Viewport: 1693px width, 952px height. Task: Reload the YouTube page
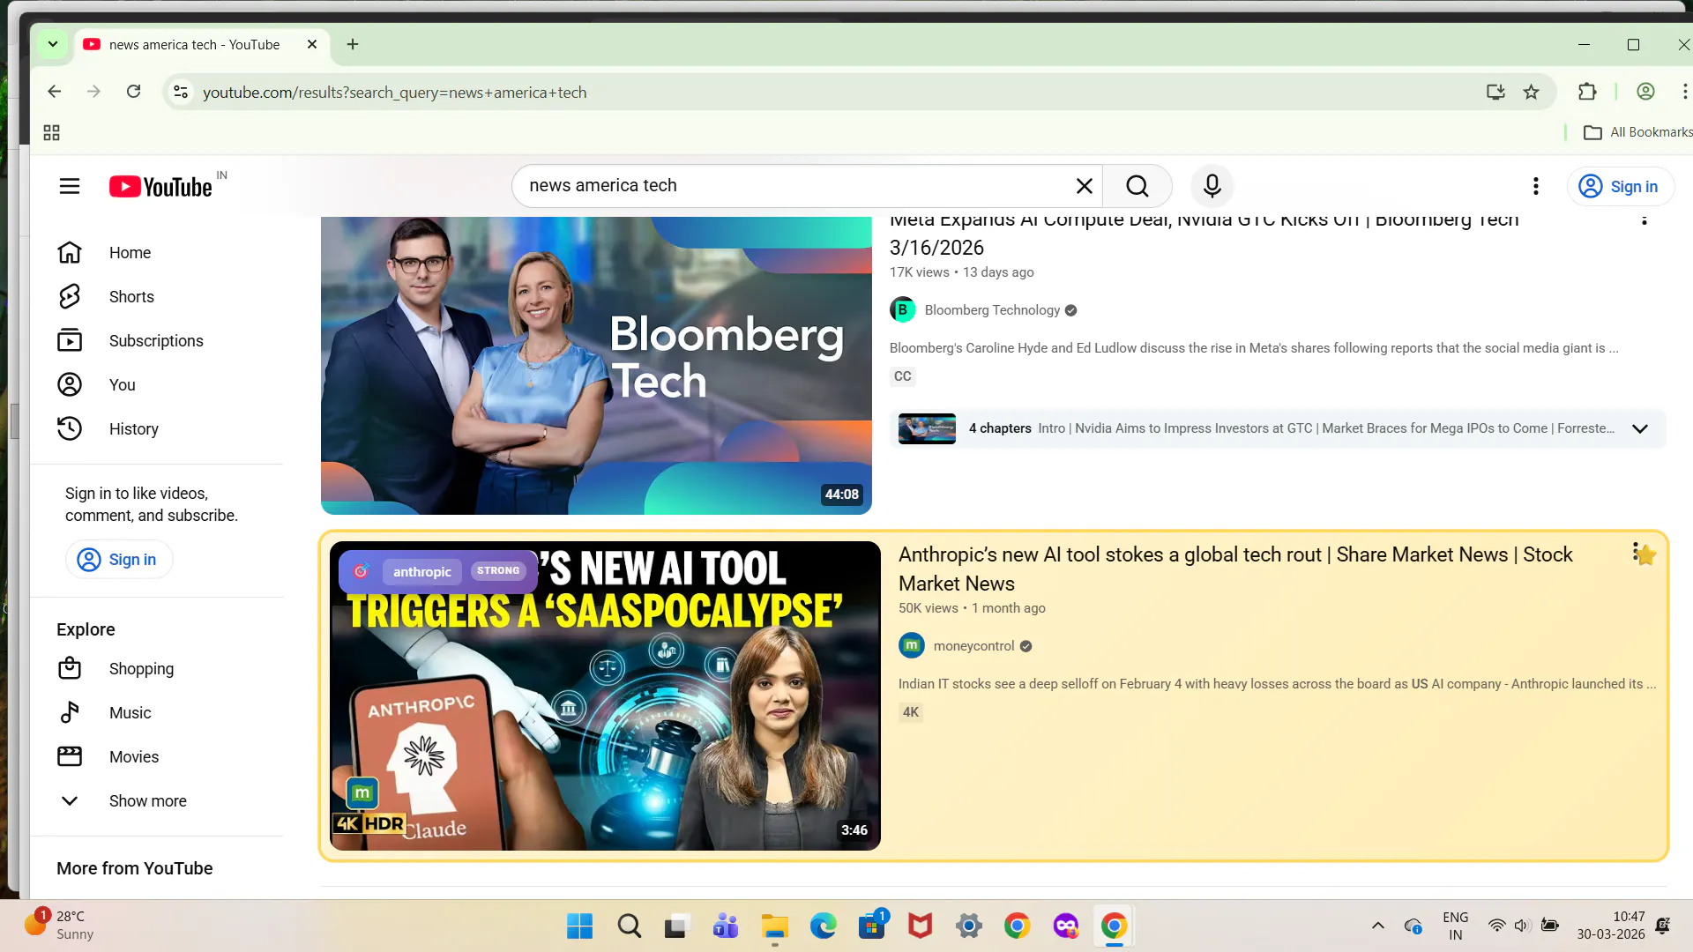click(134, 92)
